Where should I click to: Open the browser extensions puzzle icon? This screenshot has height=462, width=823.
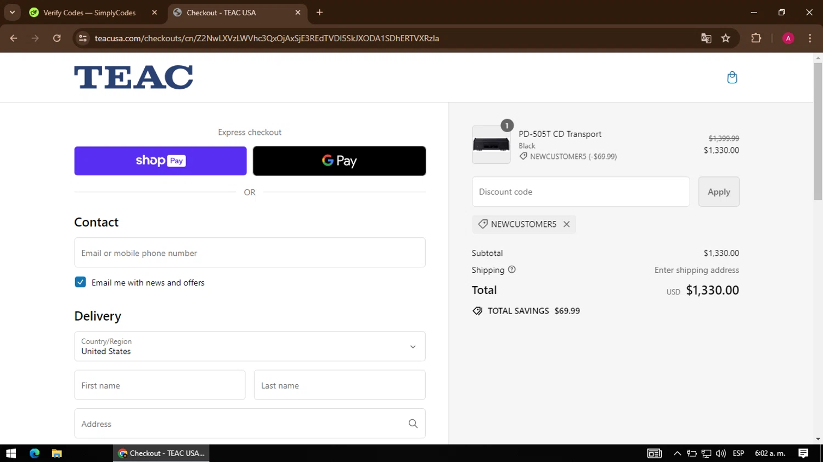click(756, 38)
